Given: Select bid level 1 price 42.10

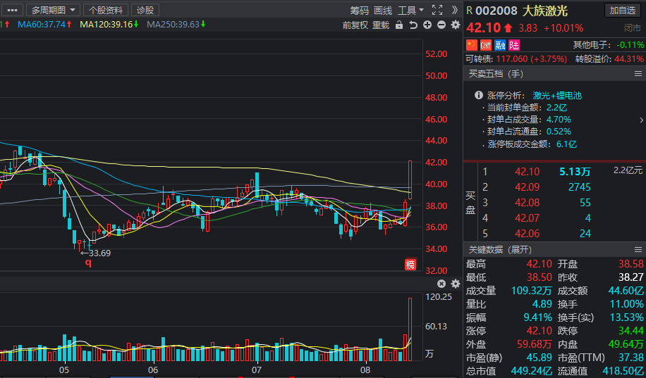Looking at the screenshot, I should coord(527,172).
